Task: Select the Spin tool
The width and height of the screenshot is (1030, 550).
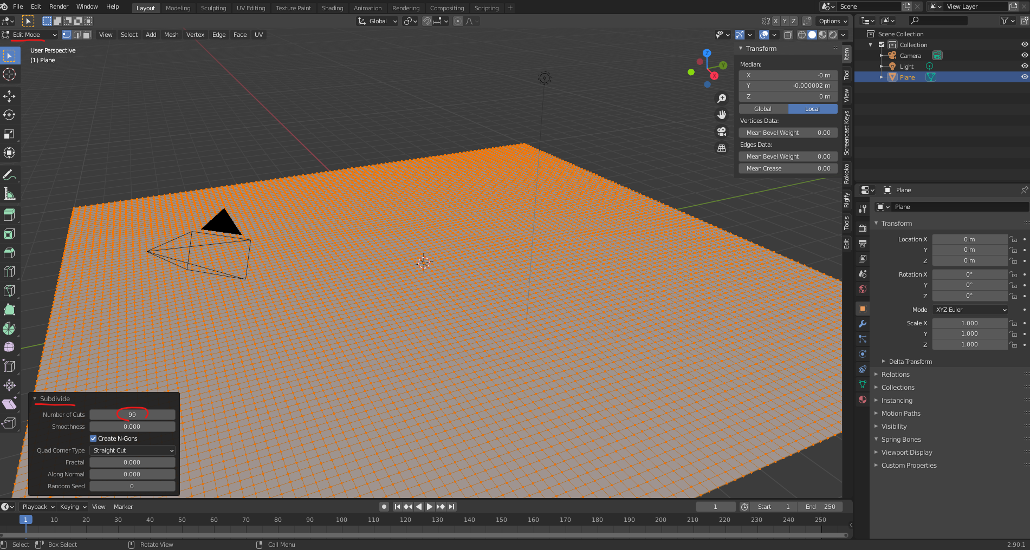Action: 9,329
